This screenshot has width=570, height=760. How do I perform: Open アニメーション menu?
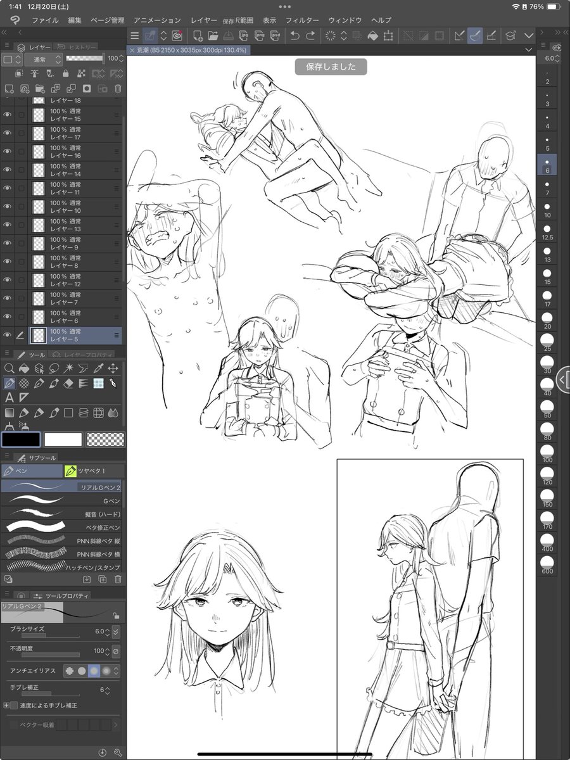click(x=157, y=20)
